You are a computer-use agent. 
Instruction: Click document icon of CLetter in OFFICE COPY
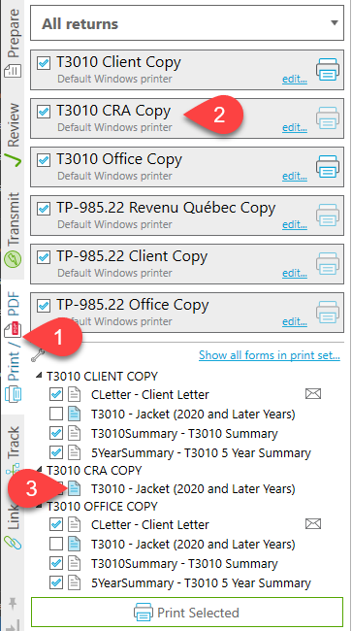tap(74, 524)
